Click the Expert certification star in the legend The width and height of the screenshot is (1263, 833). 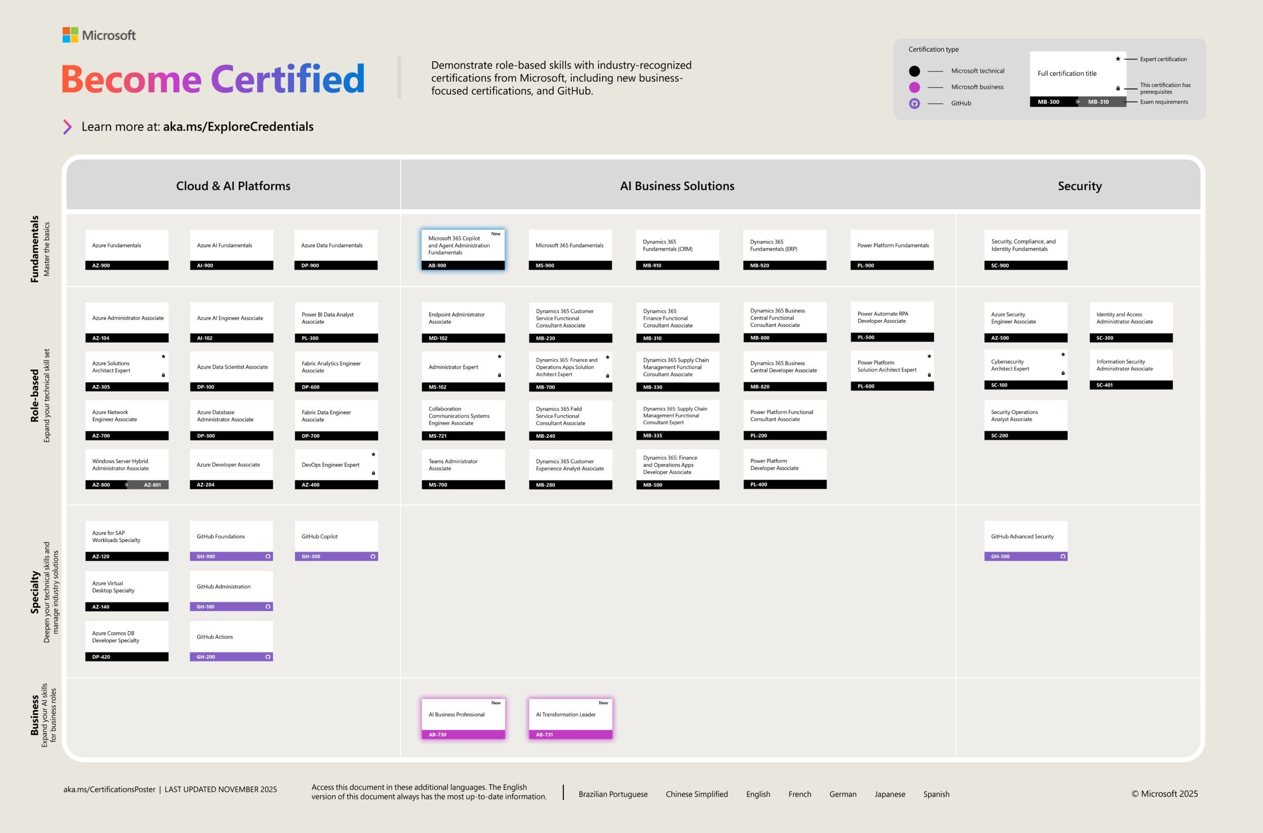pos(1117,59)
